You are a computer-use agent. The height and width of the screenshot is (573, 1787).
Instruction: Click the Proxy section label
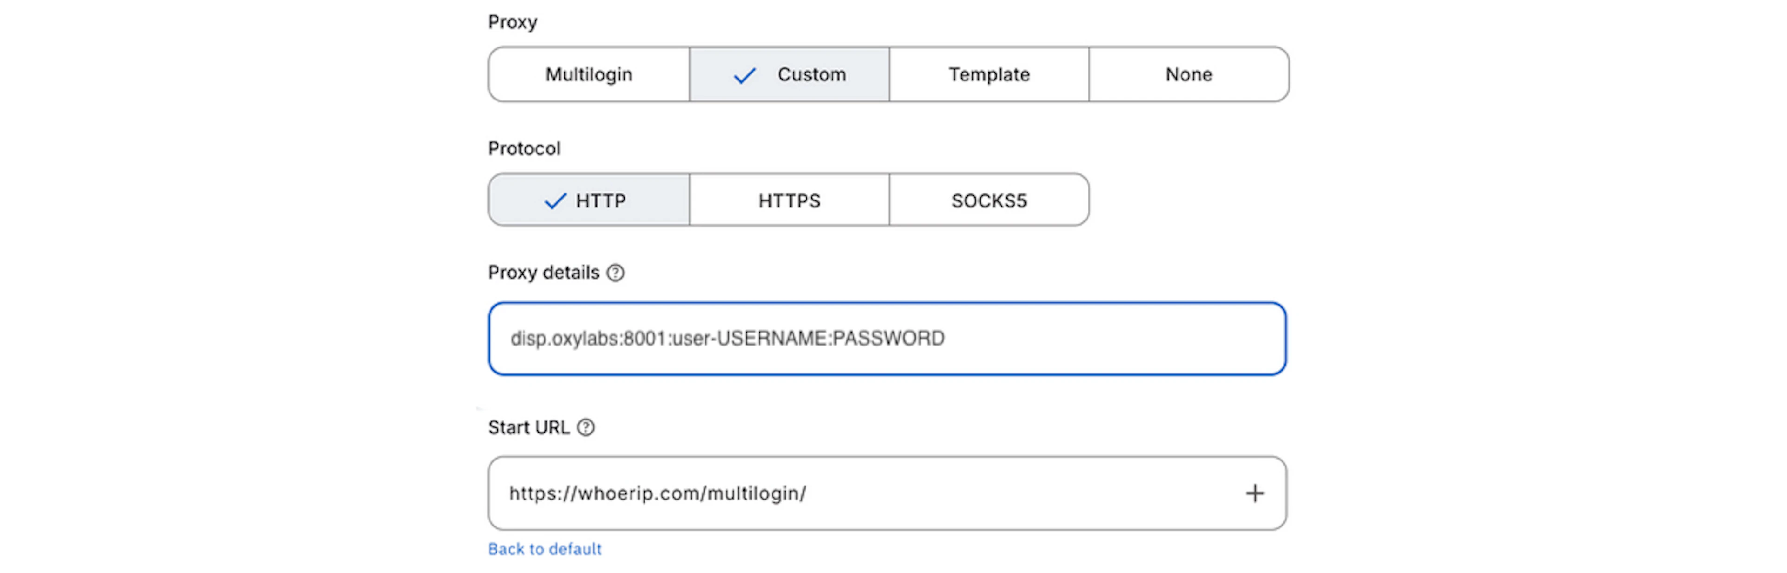(x=513, y=22)
